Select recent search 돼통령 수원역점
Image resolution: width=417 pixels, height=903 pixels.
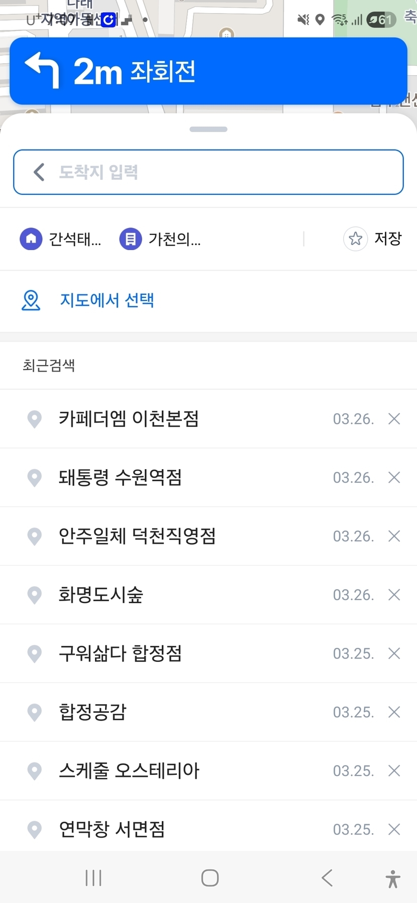(120, 477)
